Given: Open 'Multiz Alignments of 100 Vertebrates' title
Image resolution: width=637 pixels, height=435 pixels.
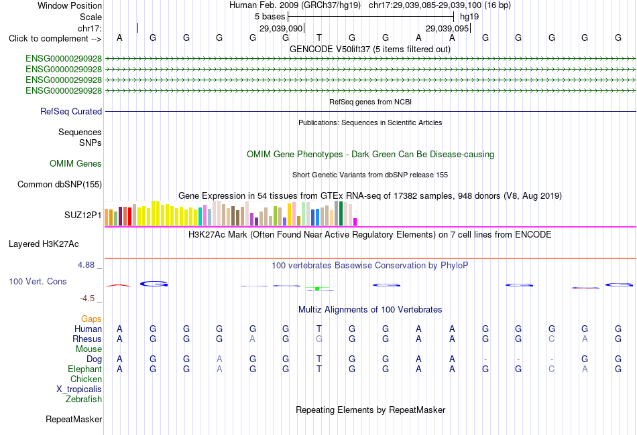Looking at the screenshot, I should tap(370, 310).
